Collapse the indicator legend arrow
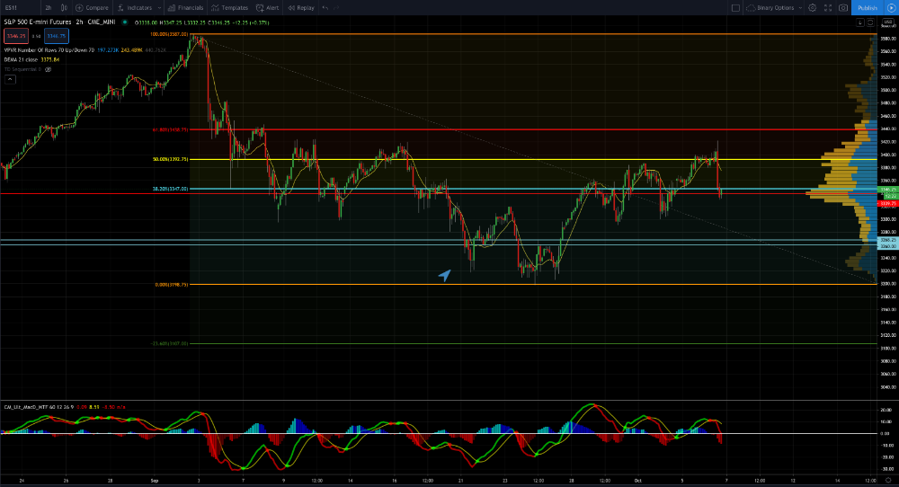This screenshot has height=487, width=899. (10, 80)
